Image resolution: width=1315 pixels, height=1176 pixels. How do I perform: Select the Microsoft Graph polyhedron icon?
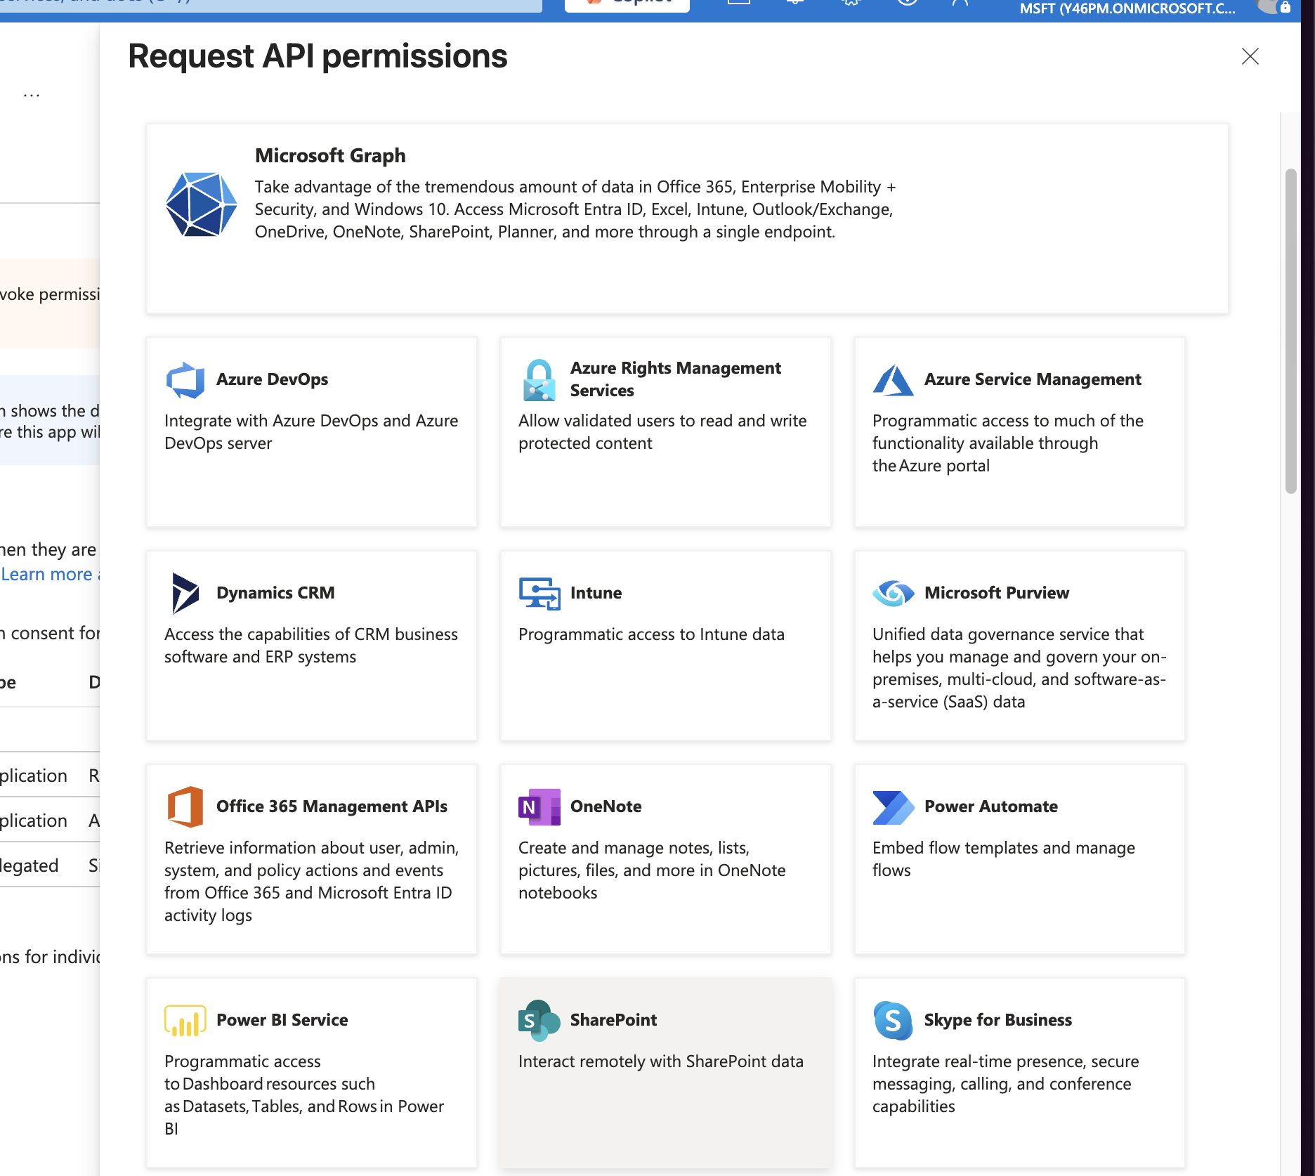pos(201,204)
